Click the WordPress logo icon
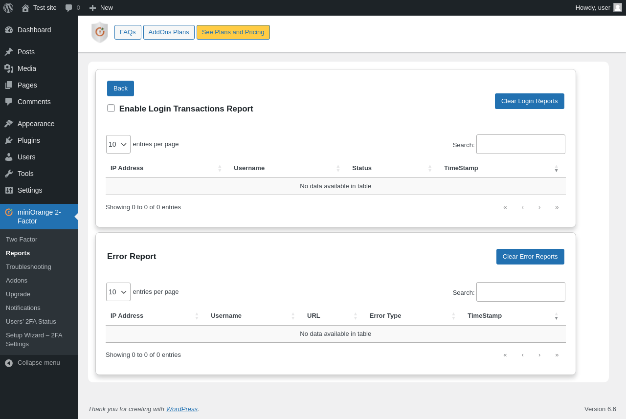Image resolution: width=626 pixels, height=419 pixels. [8, 8]
